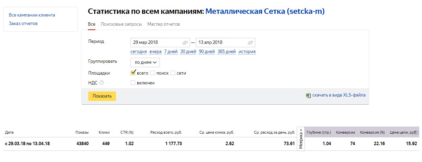Select '7 дней' period shortcut
The image size is (422, 162).
171,52
